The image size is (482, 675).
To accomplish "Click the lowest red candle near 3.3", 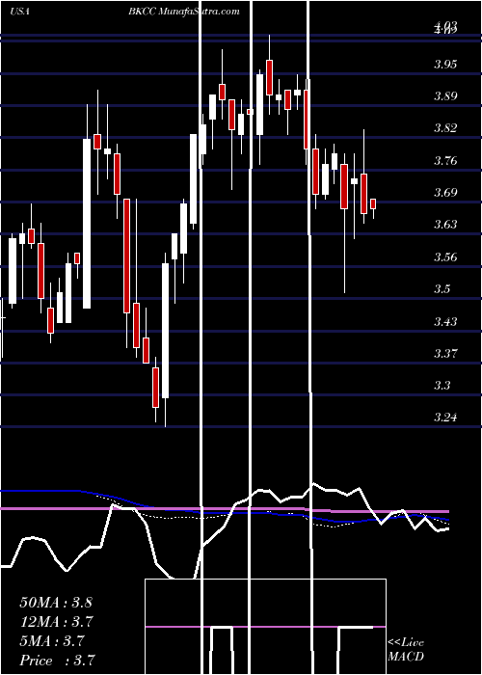I will [x=155, y=388].
